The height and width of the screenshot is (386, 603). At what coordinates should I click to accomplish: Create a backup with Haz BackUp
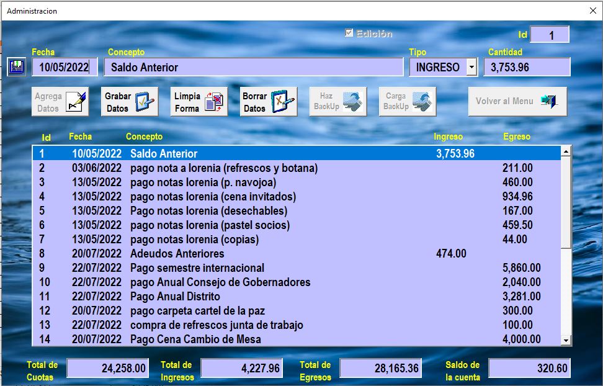tap(338, 102)
